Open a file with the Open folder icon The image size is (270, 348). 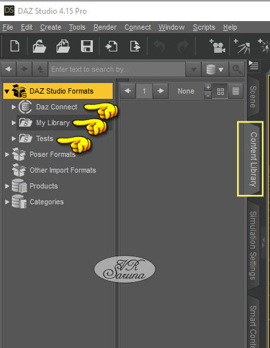coord(40,46)
